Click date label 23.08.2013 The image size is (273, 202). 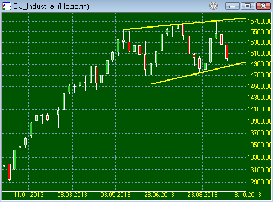click(203, 195)
